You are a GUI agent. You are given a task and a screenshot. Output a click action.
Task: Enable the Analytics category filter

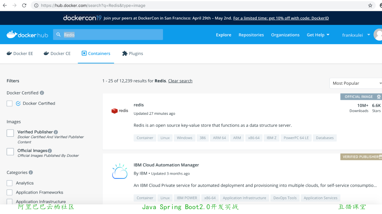[x=9, y=183]
